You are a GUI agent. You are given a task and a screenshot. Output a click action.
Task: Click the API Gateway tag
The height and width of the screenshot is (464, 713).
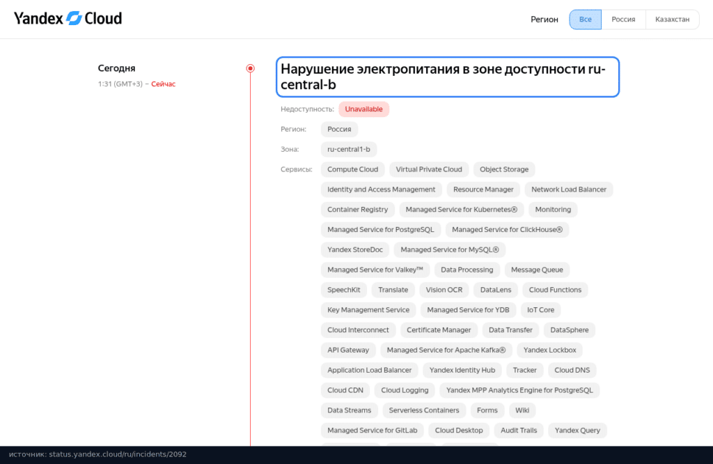348,349
